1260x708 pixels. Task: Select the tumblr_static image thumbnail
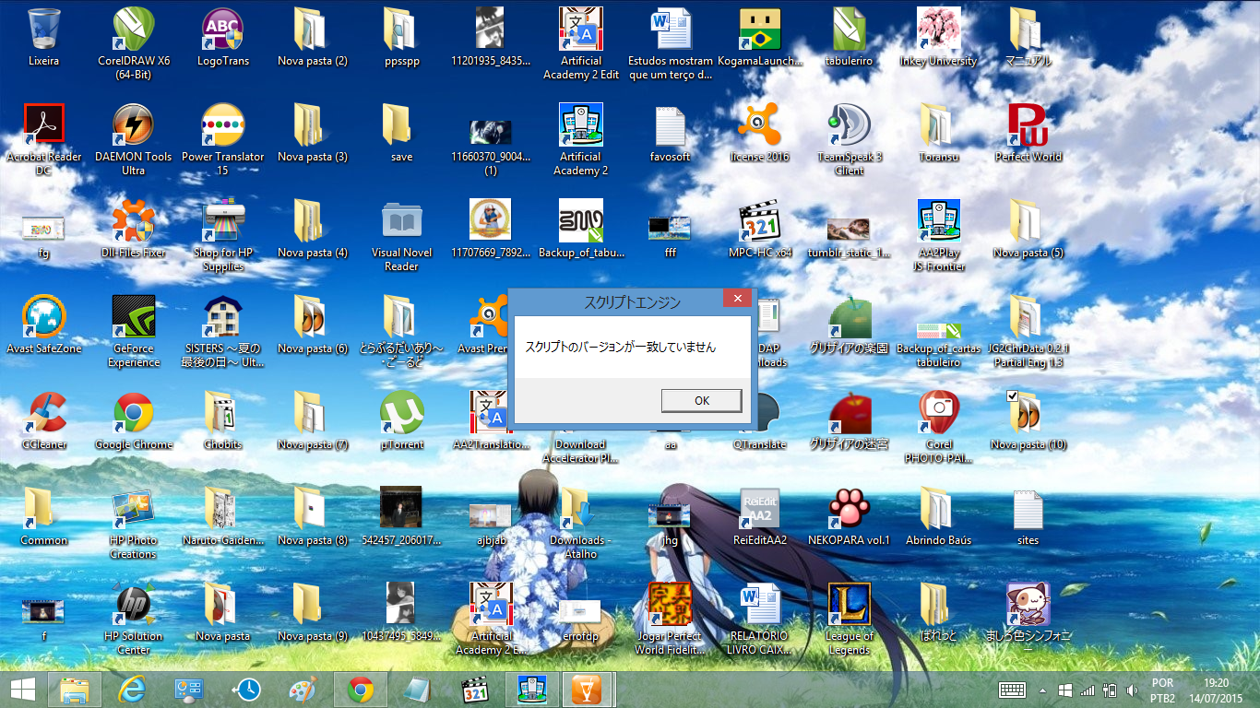point(850,229)
